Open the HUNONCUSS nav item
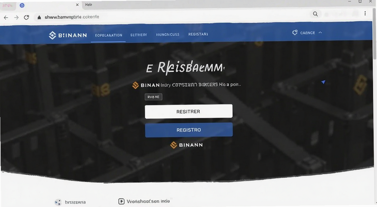Screen dimensions: 377x207 [168, 35]
